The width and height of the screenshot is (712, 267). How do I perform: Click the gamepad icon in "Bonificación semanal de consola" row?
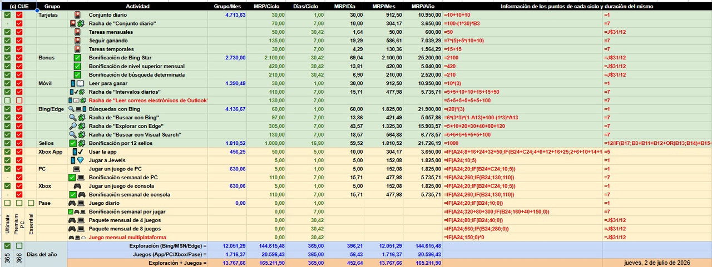81,194
